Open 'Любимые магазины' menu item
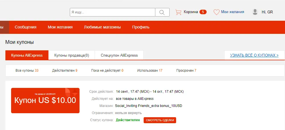The width and height of the screenshot is (285, 130). pos(102,27)
